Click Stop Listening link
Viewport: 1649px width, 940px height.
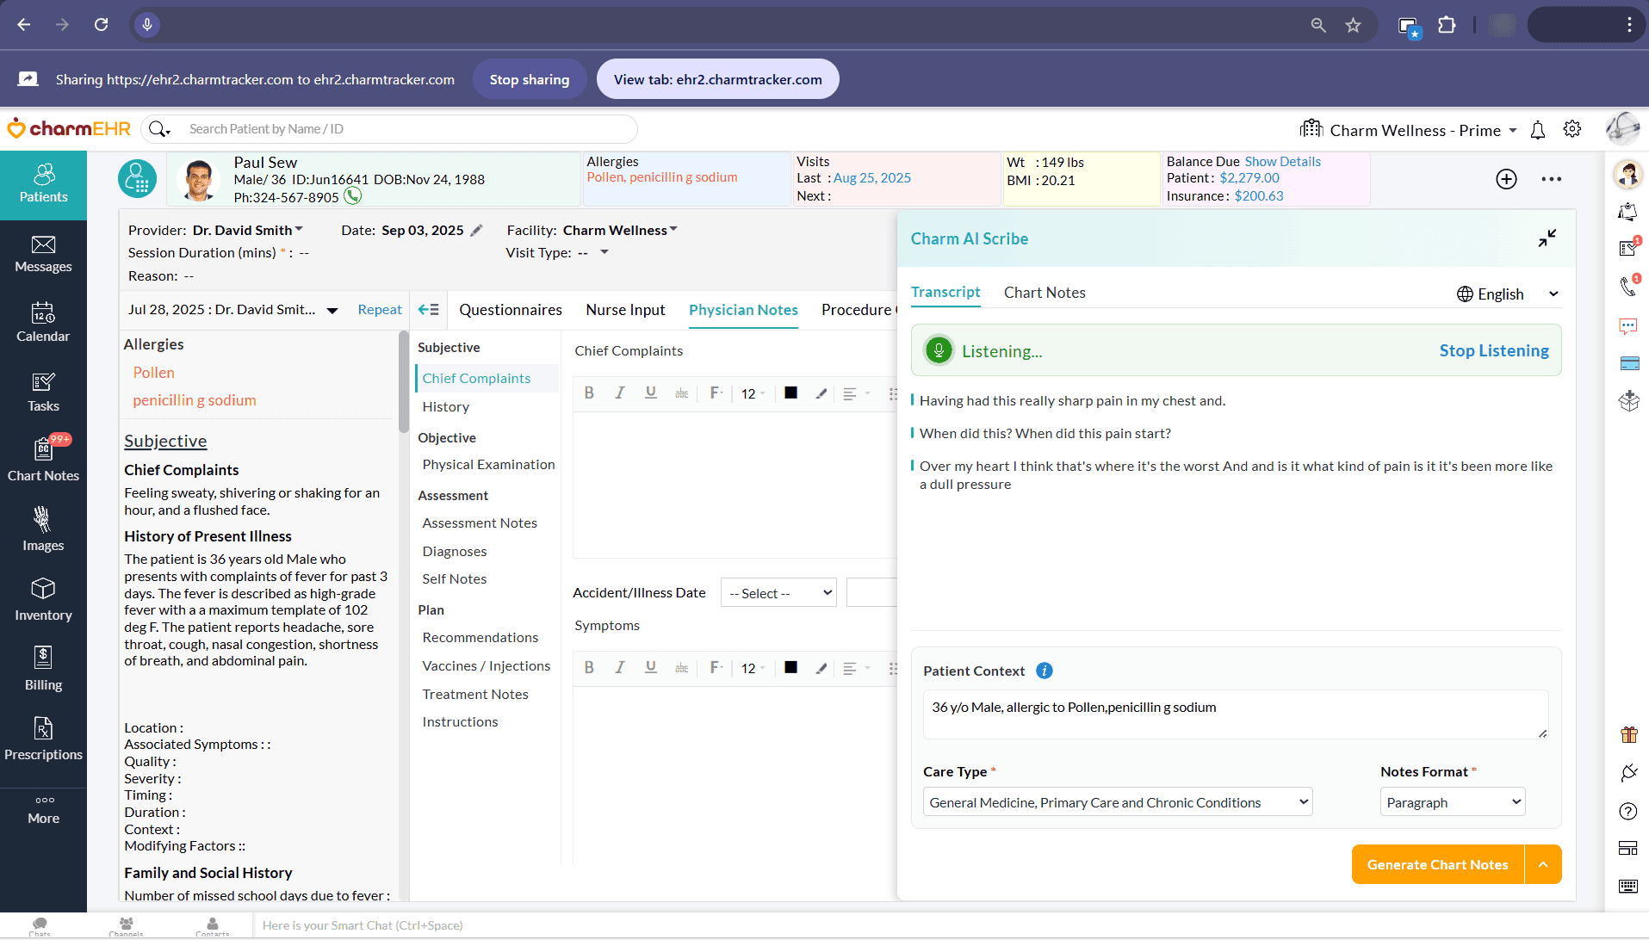(1493, 351)
